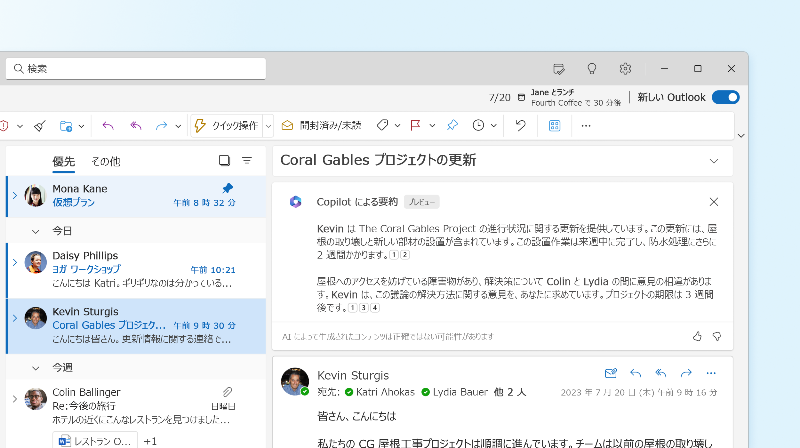This screenshot has width=800, height=448.
Task: Switch to the 優先 tab
Action: coord(63,162)
